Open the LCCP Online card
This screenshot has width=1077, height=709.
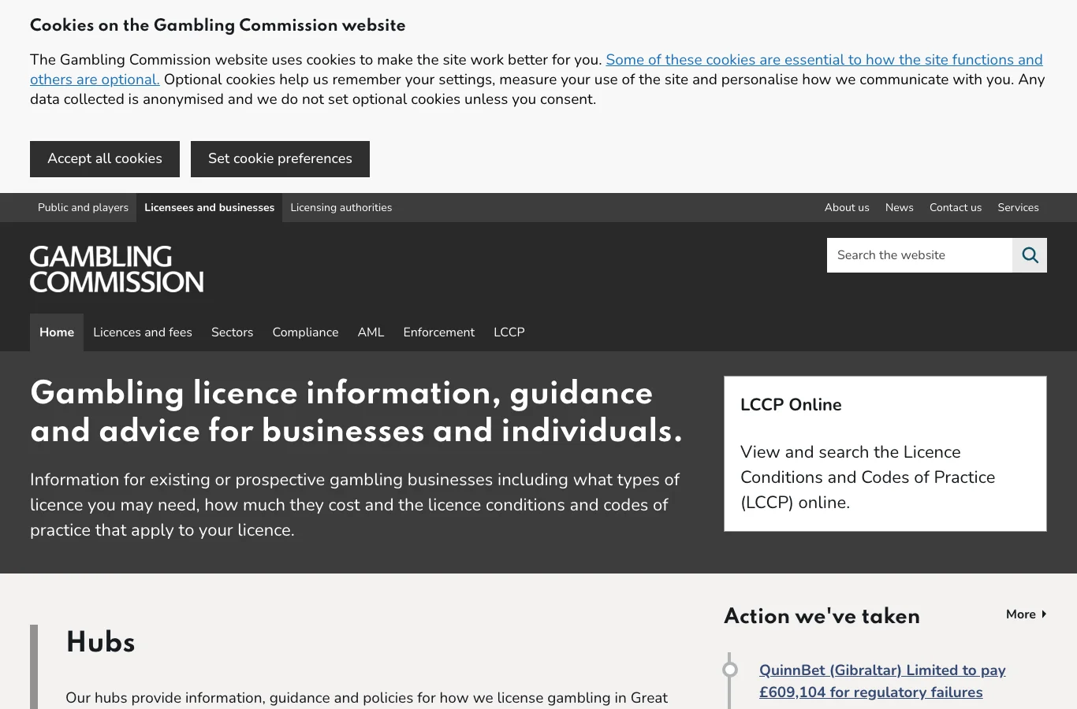coord(885,454)
